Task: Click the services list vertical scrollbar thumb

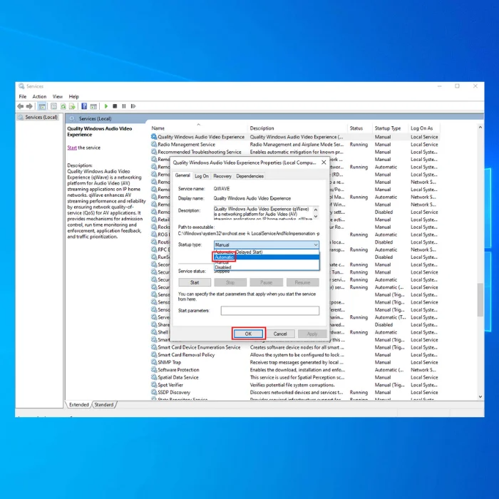Action: pyautogui.click(x=480, y=299)
